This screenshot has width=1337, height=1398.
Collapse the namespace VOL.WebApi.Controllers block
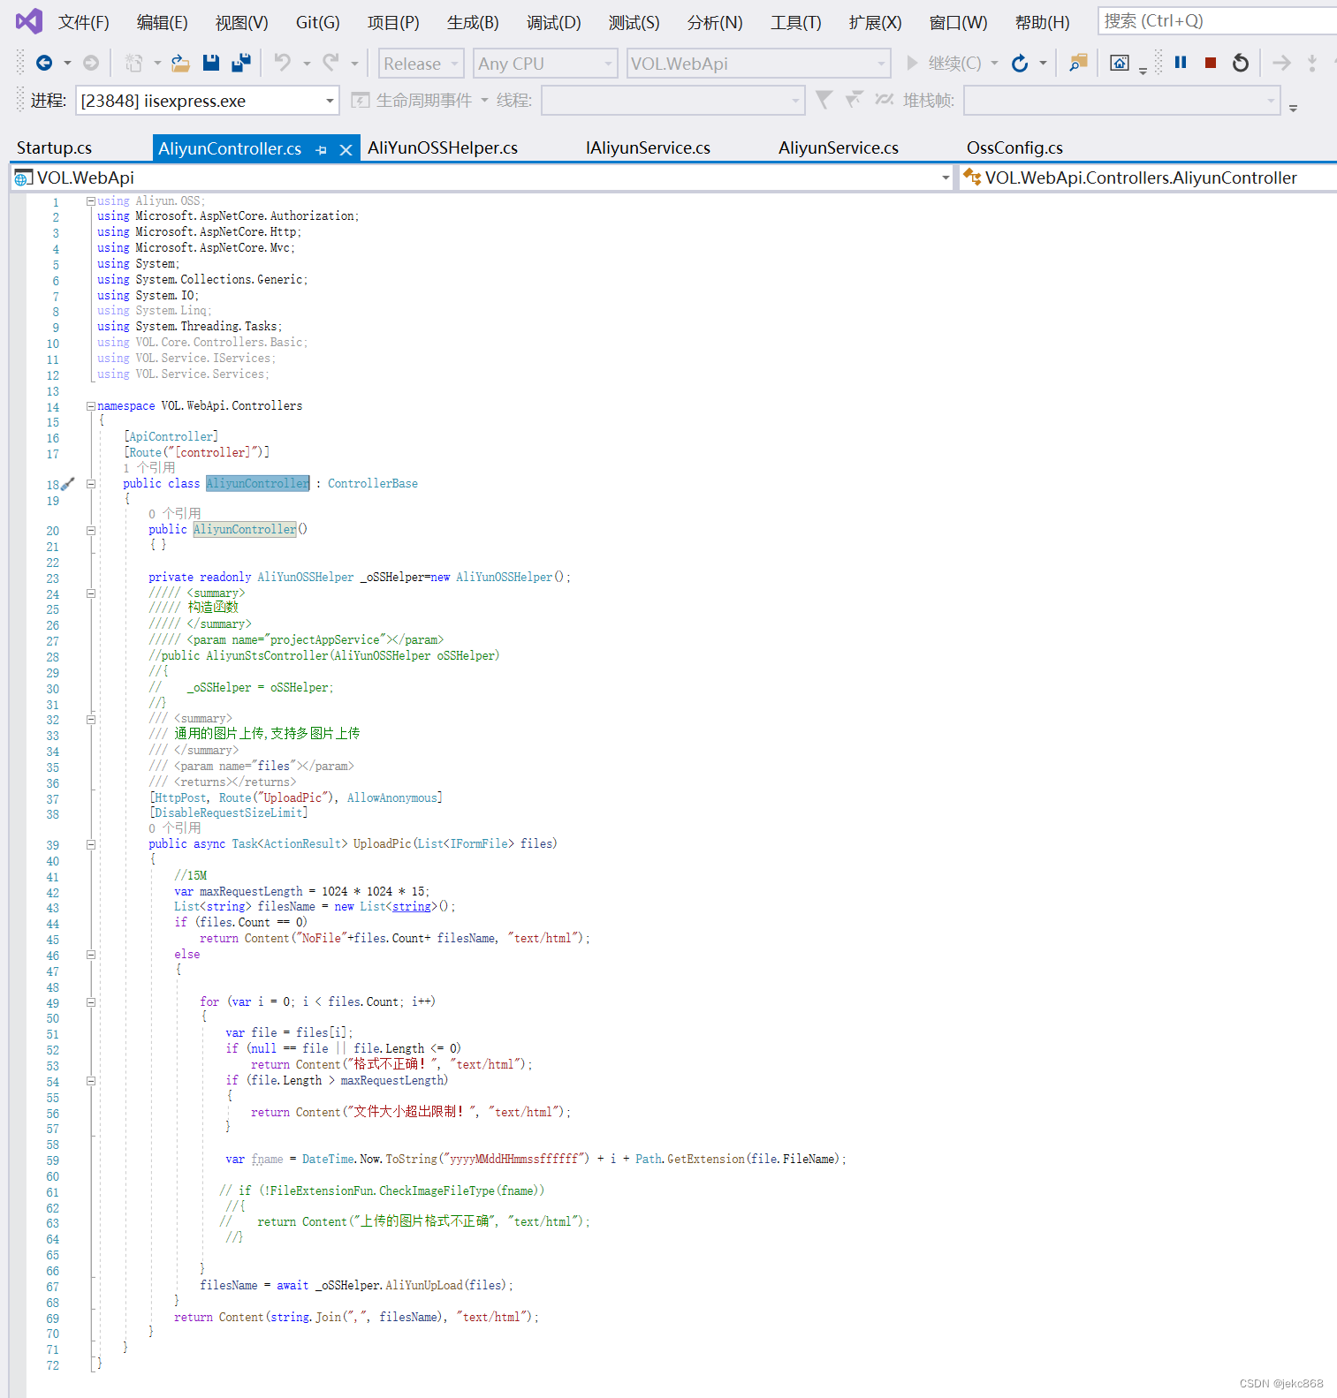[90, 406]
